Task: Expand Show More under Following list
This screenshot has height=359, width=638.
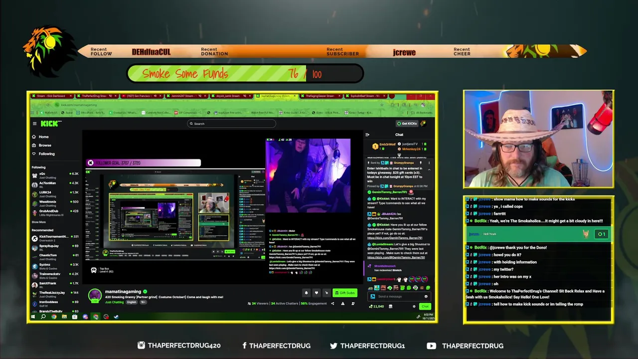Action: pos(38,222)
